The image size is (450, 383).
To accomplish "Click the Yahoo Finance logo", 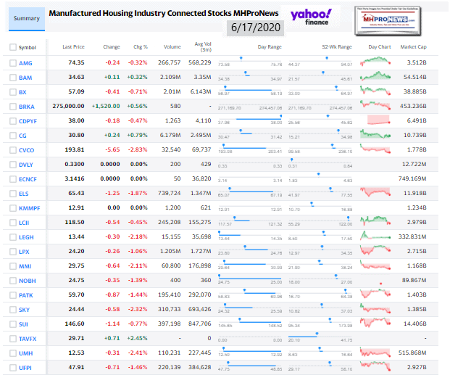I will pos(310,18).
